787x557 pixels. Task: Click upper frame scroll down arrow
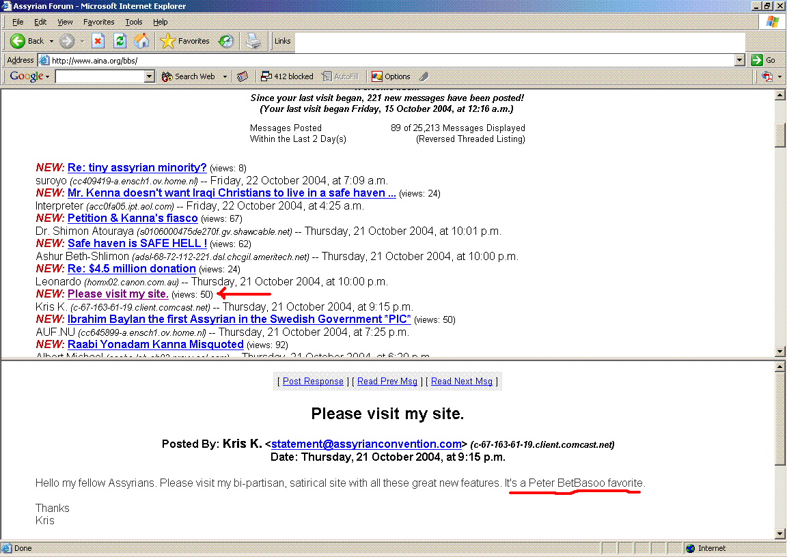(x=780, y=352)
